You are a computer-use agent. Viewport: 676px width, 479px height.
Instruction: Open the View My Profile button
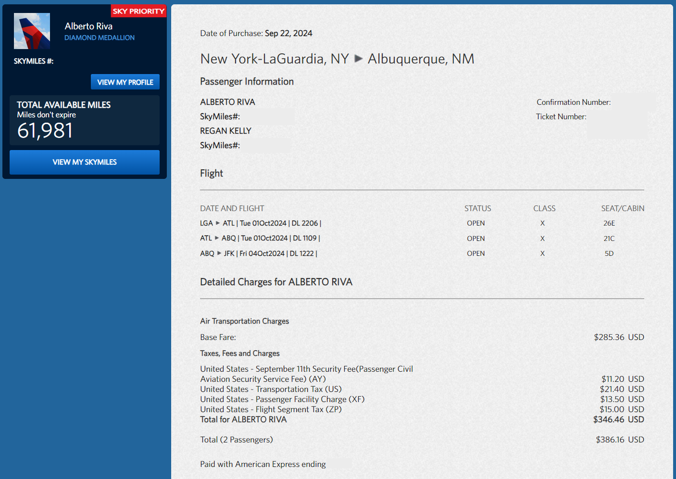pos(125,82)
